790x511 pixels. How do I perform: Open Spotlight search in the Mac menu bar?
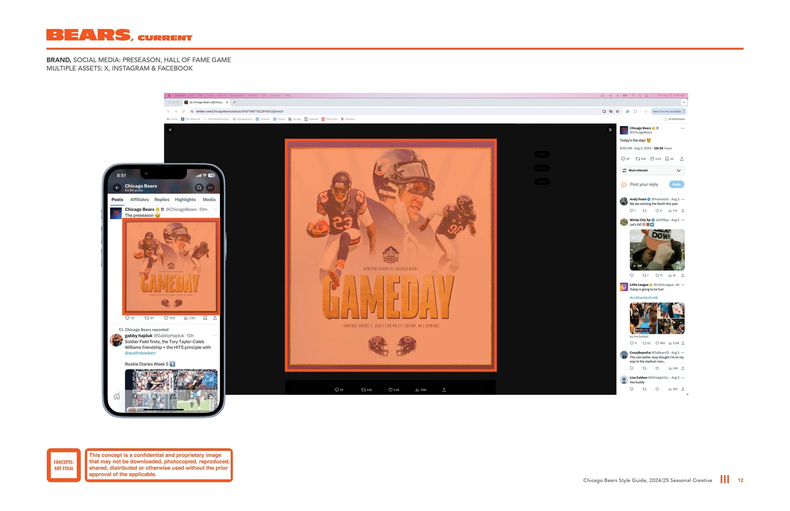(640, 96)
